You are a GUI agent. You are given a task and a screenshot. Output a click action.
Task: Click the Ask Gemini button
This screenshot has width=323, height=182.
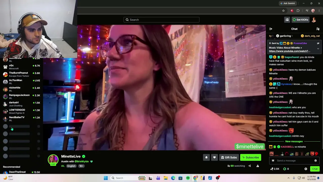click(x=287, y=3)
